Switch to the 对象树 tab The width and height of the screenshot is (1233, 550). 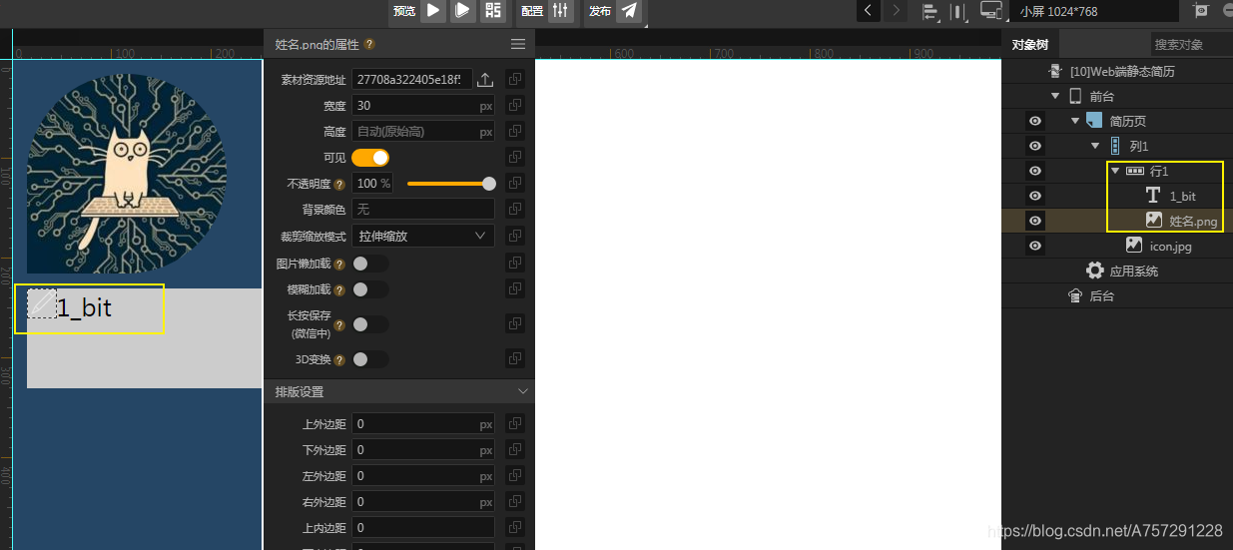tap(1029, 44)
